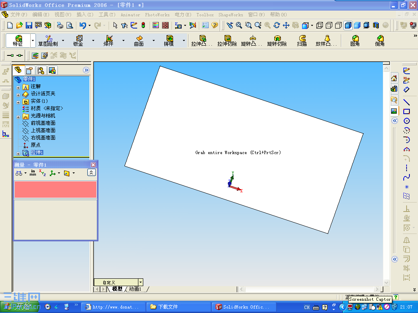
Task: Activate the 圆角 (Fillet) feature tool
Action: click(x=355, y=41)
